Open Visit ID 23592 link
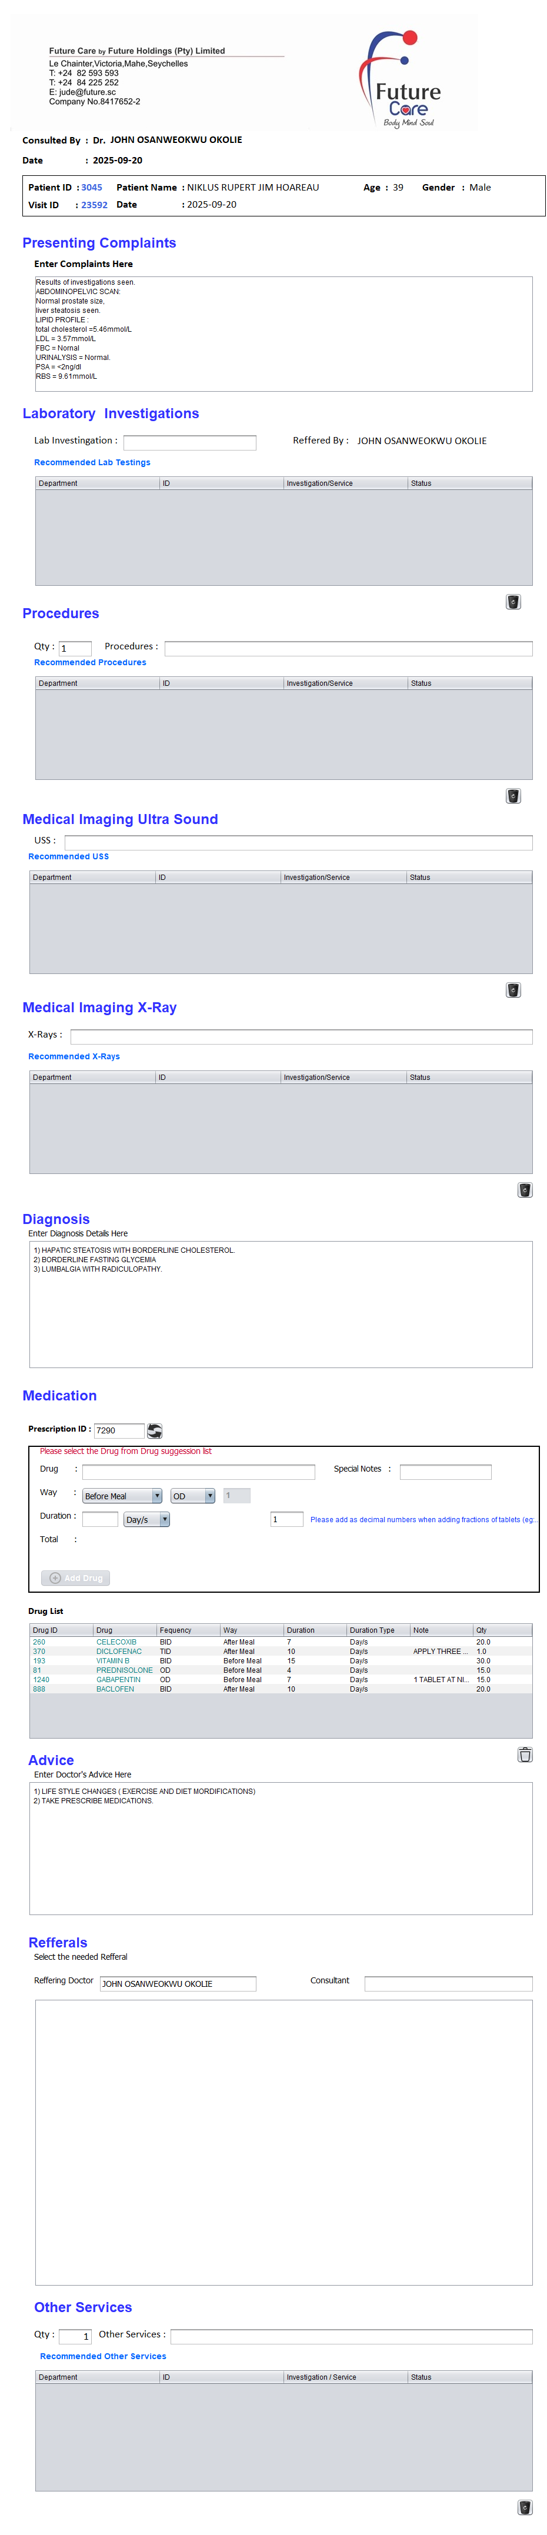The width and height of the screenshot is (547, 2535). click(x=95, y=205)
